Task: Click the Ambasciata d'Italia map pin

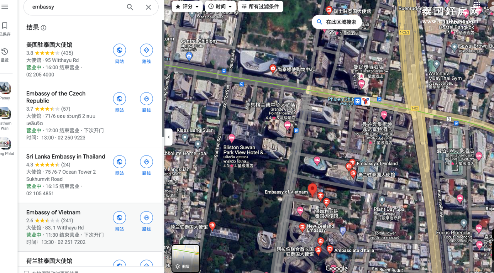Action: [x=330, y=249]
